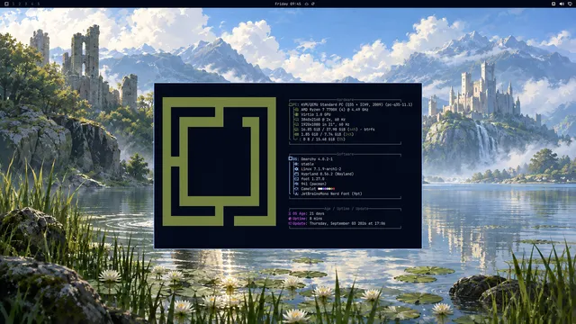Click the large Omarchy logo in terminal

[x=220, y=161]
